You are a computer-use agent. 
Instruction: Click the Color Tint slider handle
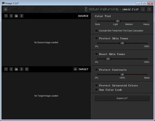tap(118, 21)
